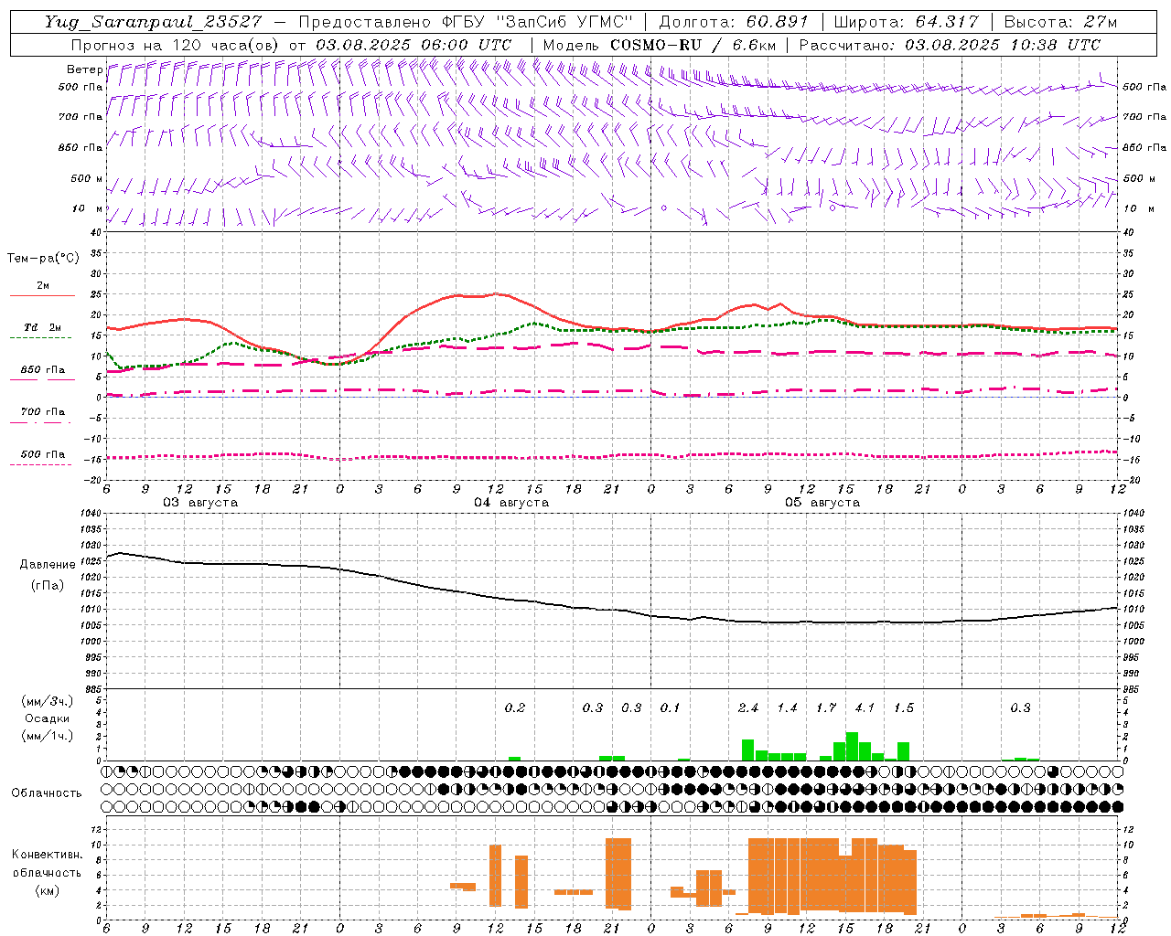Click the dashed line sample under 'Td 2м'

click(42, 337)
